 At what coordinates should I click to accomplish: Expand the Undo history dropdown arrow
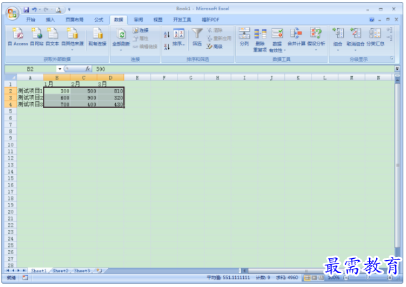40,10
